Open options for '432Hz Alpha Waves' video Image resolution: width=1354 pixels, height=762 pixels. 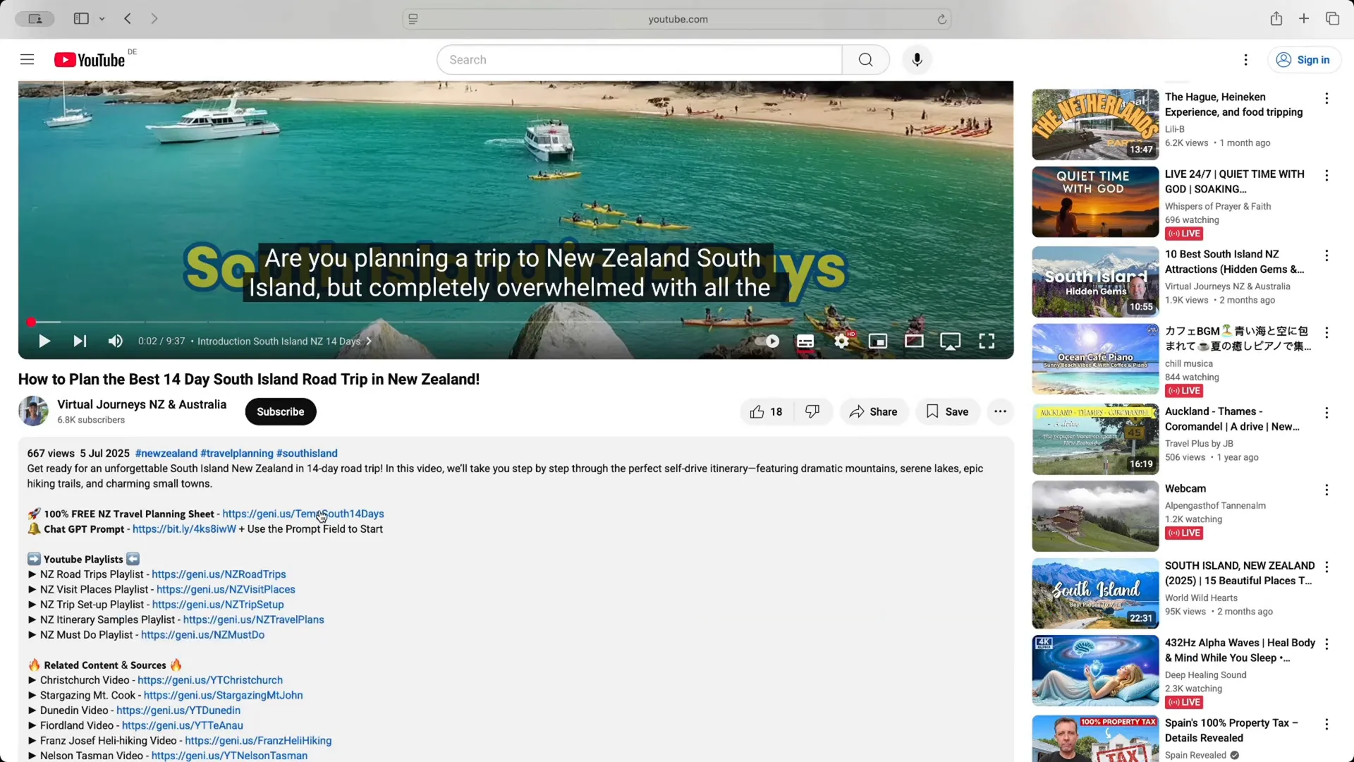(1326, 644)
